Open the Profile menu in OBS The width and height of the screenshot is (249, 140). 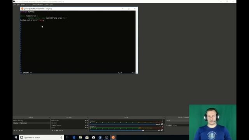click(x=28, y=5)
